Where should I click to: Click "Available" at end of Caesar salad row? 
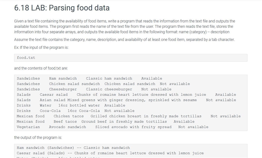(226, 95)
